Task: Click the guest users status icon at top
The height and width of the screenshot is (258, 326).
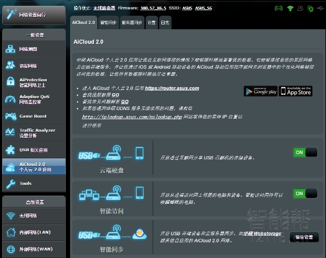Action: [x=300, y=8]
